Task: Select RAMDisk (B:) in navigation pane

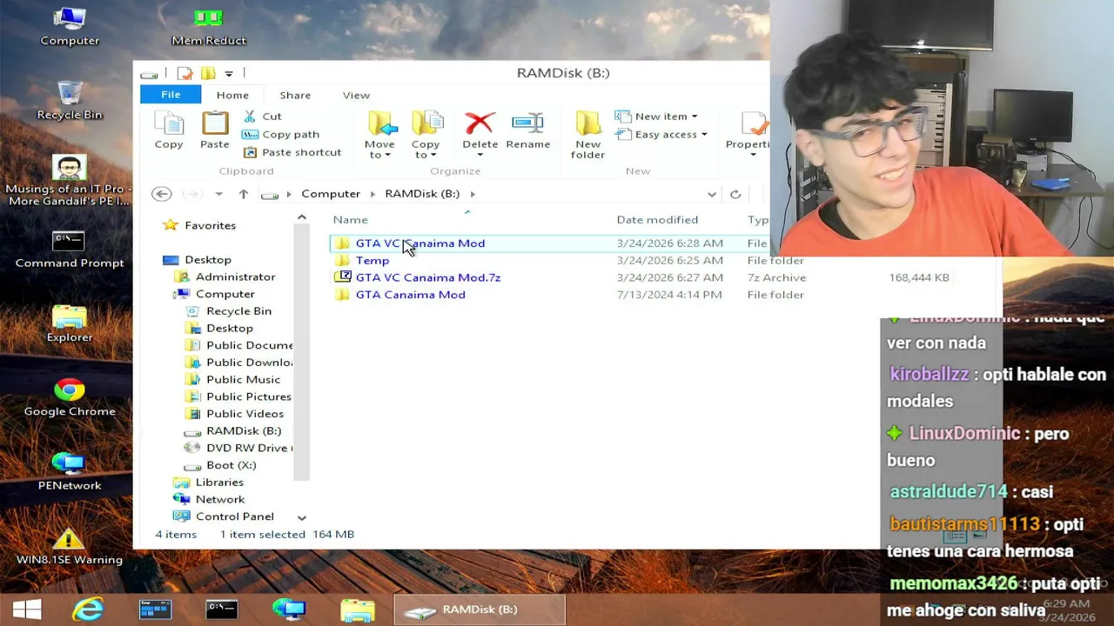Action: [244, 430]
